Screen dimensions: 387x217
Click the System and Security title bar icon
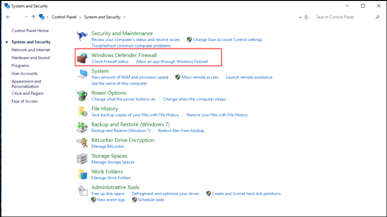pyautogui.click(x=7, y=6)
